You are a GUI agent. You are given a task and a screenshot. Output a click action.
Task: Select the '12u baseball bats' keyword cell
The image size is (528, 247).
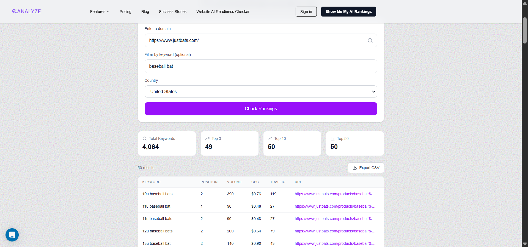[x=157, y=231]
